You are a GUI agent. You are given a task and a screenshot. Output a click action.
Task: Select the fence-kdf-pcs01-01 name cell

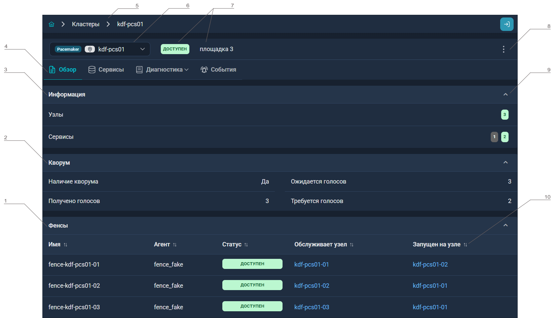74,265
